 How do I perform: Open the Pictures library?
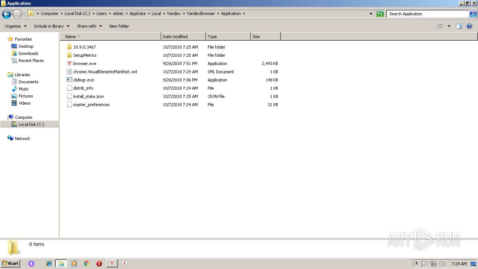tap(26, 96)
